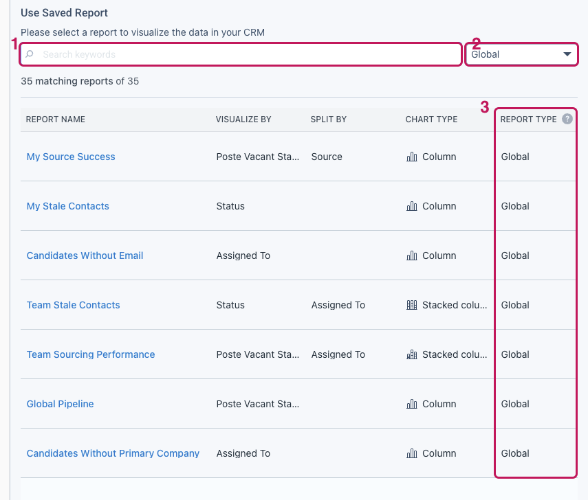Click Column label in My Stale Contacts row
Screen dimensions: 588x500
pos(439,206)
